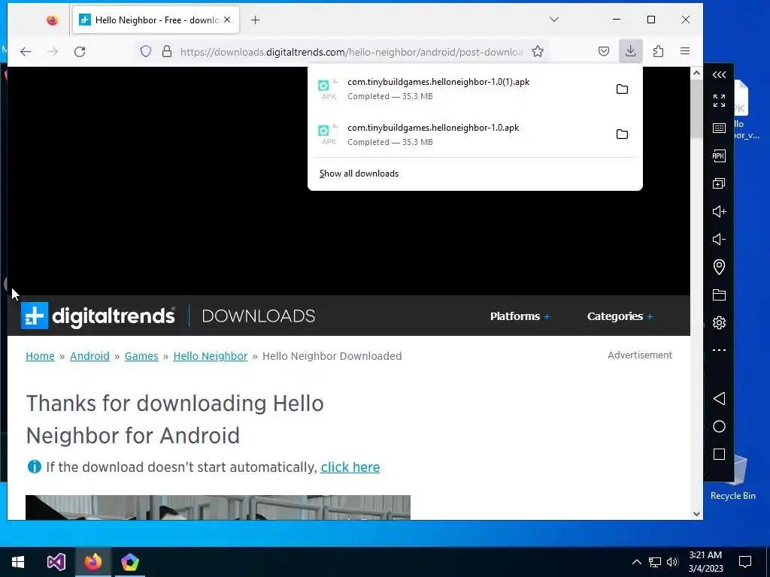Open the video thumbnail below the notice

218,507
